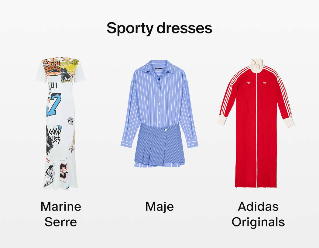Click the Maje brand name

click(160, 206)
